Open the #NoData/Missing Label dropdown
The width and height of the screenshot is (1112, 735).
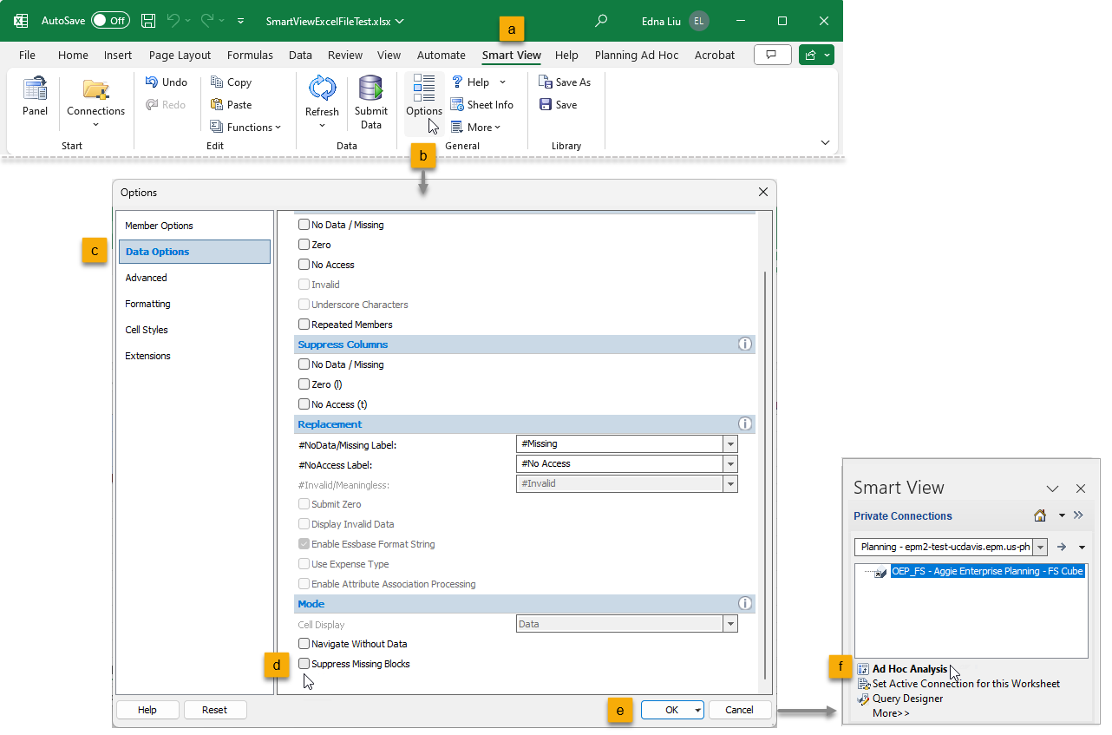click(730, 443)
